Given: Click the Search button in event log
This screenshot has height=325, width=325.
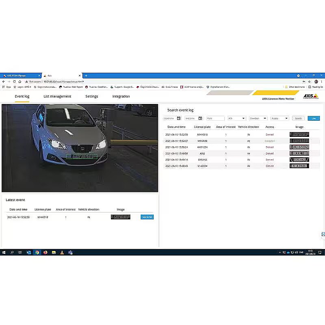Looking at the screenshot, I should (x=298, y=118).
